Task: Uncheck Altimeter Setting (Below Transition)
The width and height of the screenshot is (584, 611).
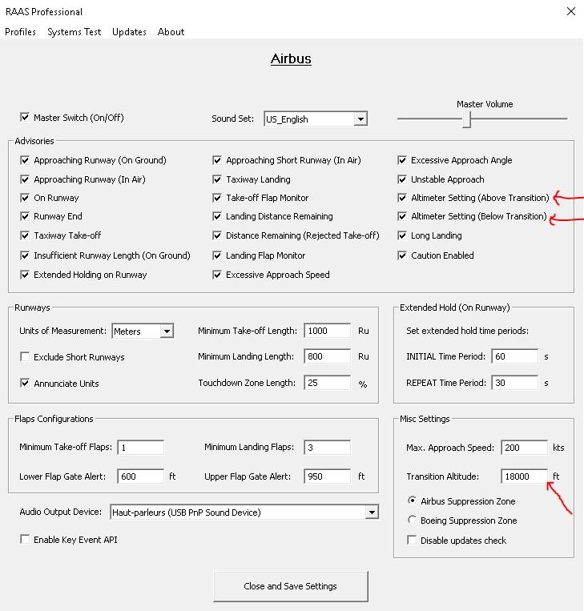Action: [x=402, y=216]
